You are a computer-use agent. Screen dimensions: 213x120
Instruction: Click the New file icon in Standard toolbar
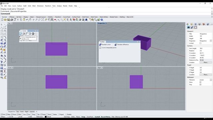click(2, 20)
